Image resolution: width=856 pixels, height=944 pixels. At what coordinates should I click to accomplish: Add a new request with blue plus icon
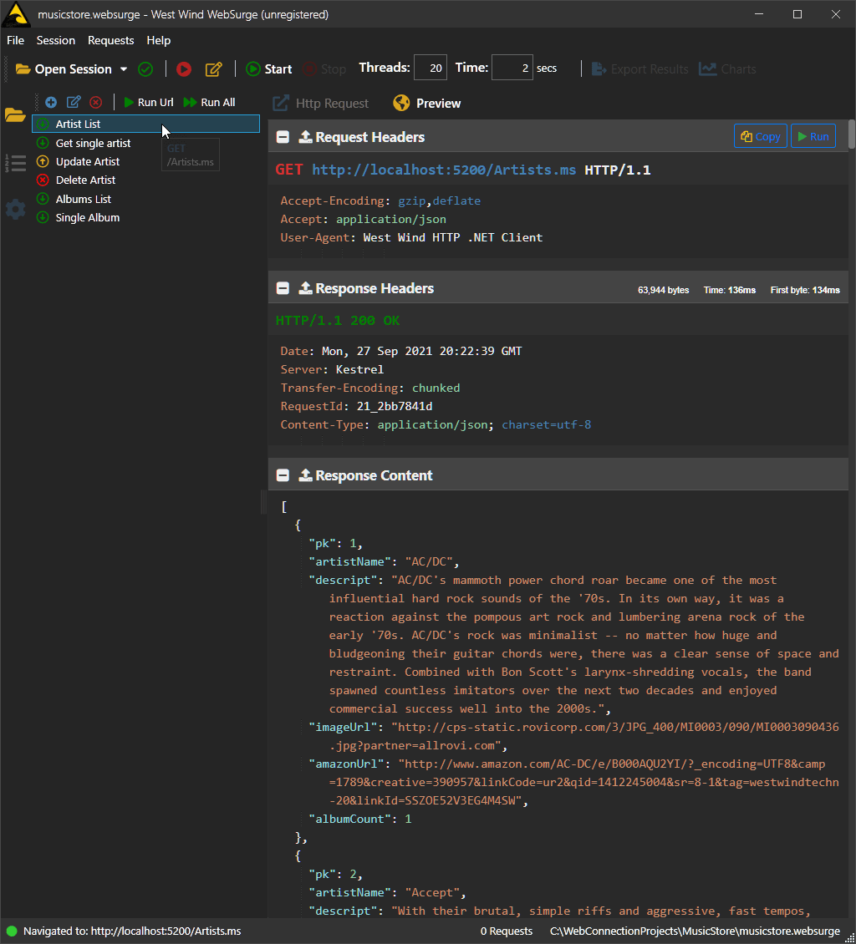pos(51,102)
